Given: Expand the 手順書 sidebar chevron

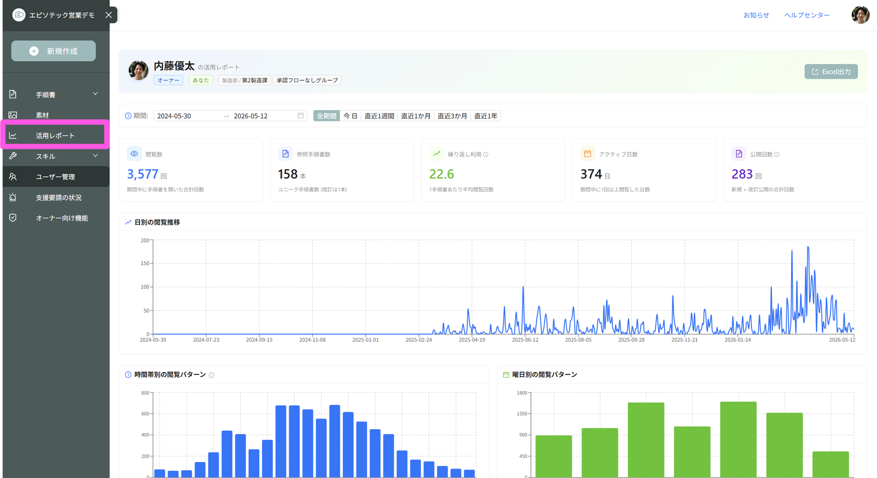Looking at the screenshot, I should point(95,94).
